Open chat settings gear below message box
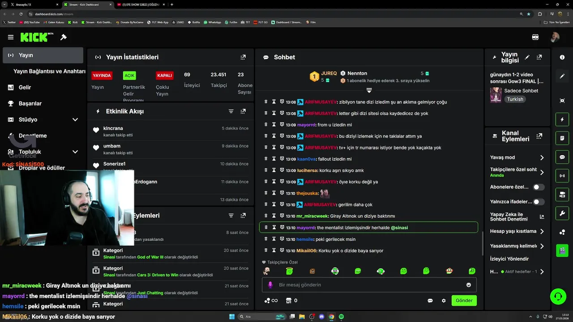 click(444, 301)
